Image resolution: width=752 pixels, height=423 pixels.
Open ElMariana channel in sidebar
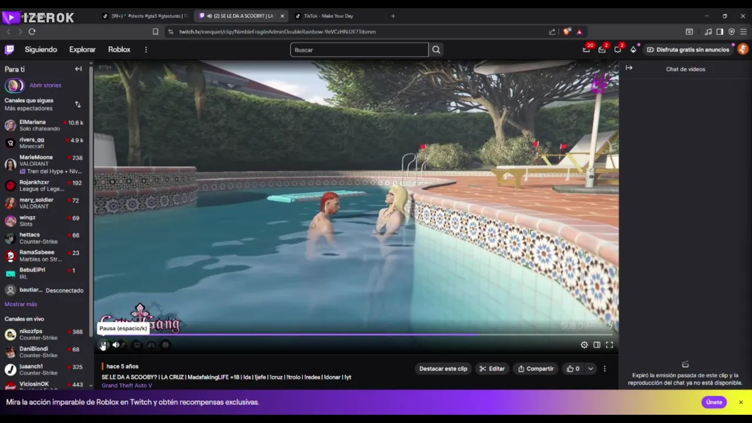point(45,125)
